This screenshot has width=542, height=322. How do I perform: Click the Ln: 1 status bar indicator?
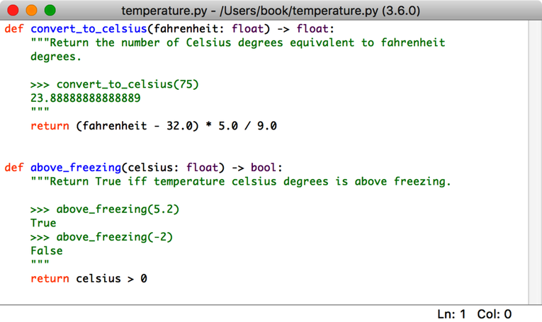[452, 314]
